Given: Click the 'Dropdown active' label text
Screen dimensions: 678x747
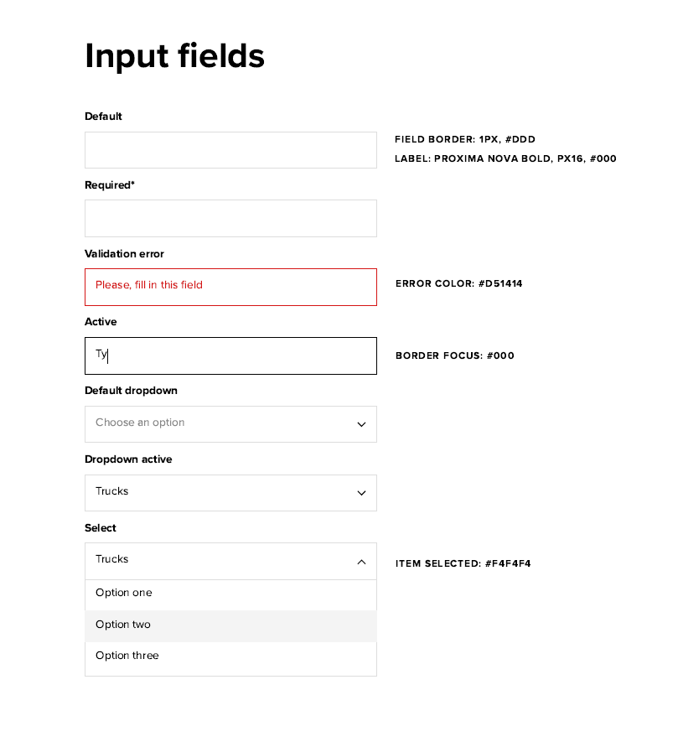Looking at the screenshot, I should (x=130, y=459).
